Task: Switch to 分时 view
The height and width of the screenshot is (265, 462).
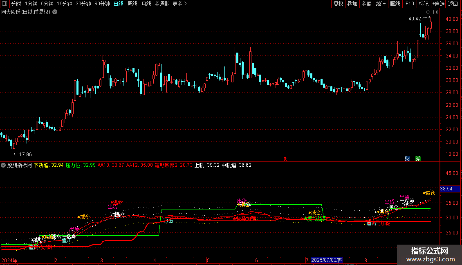Action: 16,4
